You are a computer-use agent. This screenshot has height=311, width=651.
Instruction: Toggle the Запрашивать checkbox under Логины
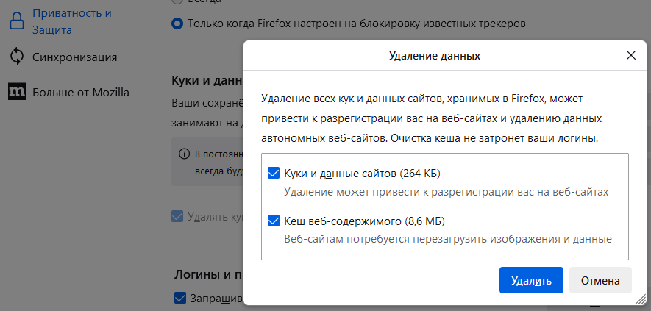(x=179, y=298)
